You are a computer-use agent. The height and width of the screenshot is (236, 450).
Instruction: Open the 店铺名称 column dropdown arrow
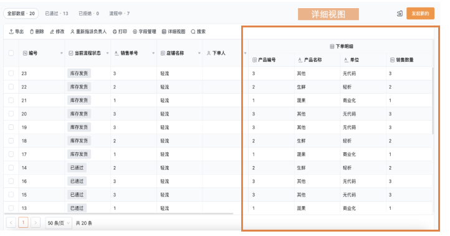(199, 53)
